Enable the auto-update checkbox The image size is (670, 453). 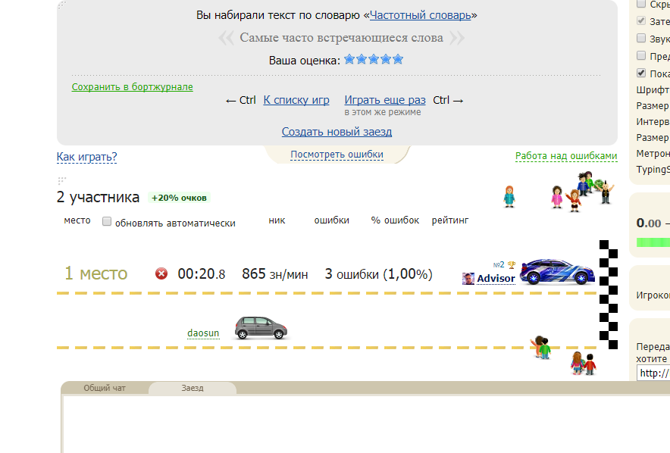tap(107, 221)
